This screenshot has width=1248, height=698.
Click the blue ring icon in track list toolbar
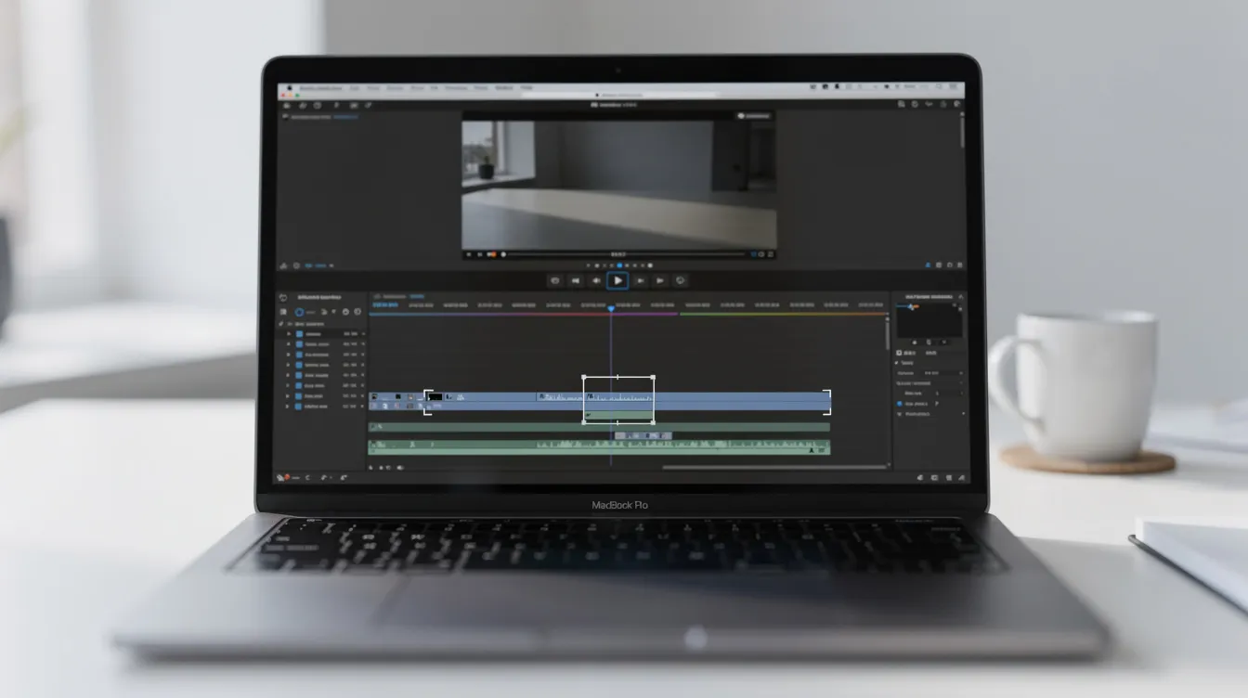[x=299, y=312]
